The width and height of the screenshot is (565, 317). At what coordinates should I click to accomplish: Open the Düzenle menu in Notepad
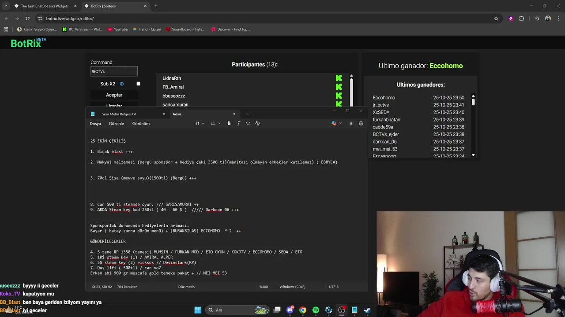(117, 124)
